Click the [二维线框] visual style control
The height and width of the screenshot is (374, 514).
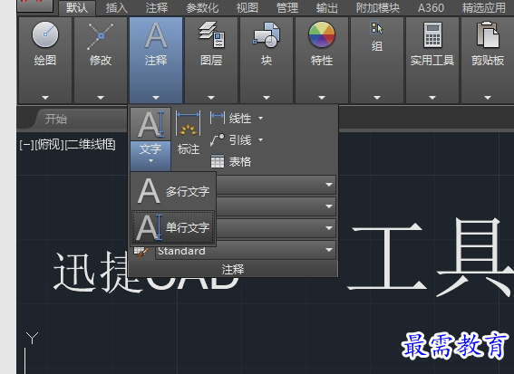tap(91, 144)
